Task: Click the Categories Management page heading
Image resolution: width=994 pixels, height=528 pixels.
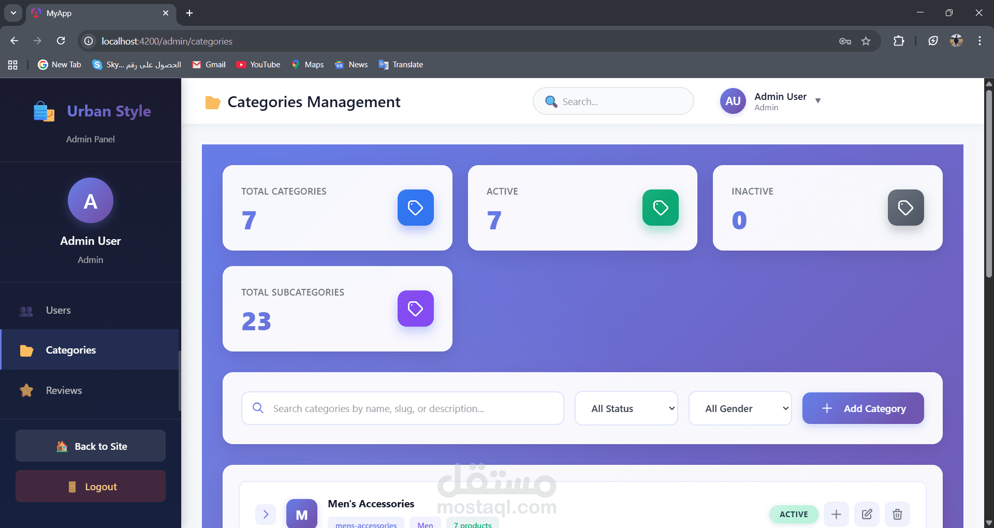Action: 314,102
